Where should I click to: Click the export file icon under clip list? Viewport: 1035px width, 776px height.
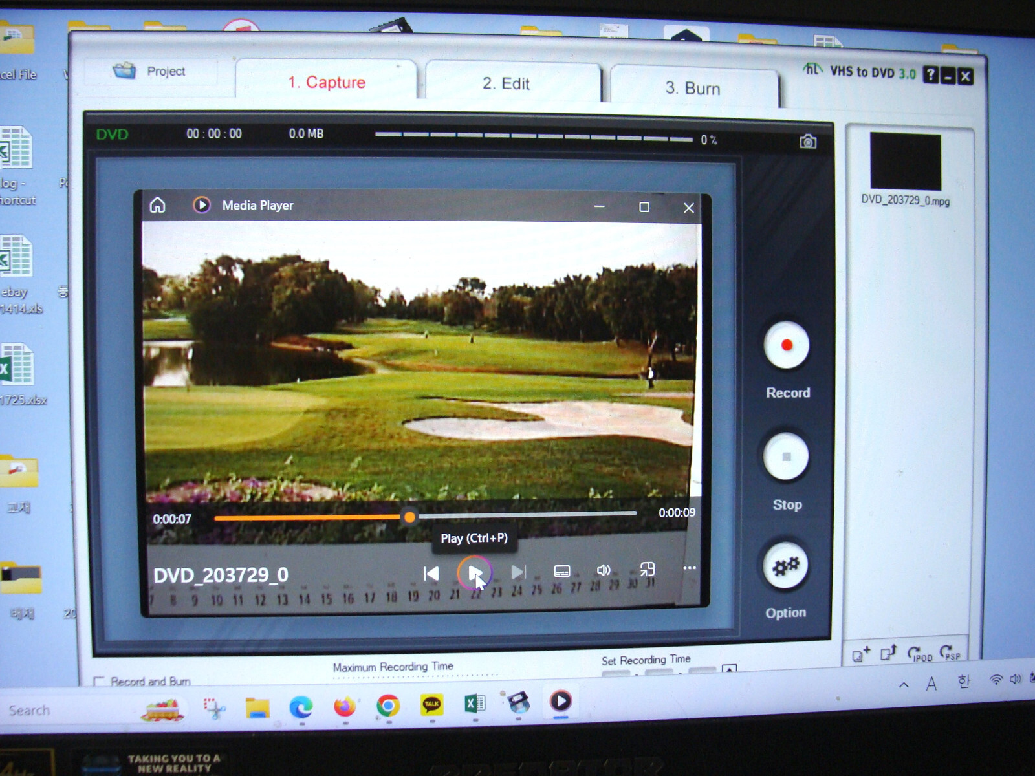pyautogui.click(x=889, y=653)
